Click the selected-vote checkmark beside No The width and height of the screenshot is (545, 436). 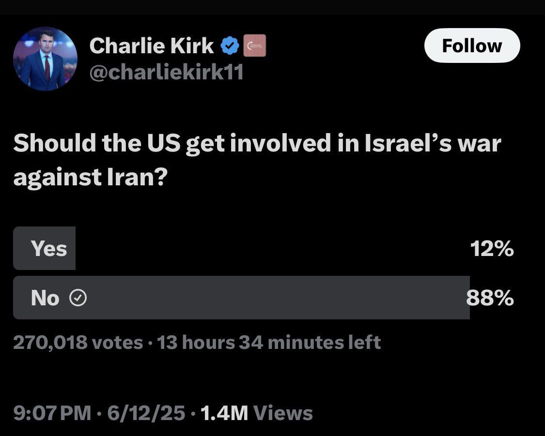[78, 298]
